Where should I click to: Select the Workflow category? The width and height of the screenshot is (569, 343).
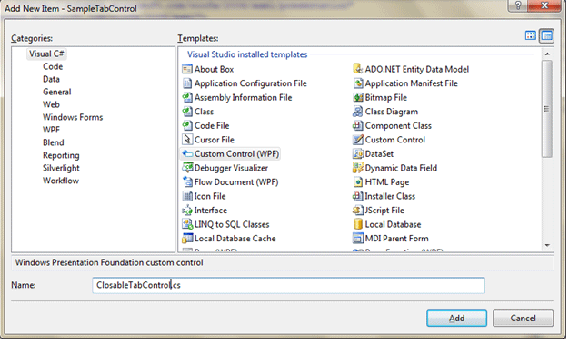click(61, 181)
